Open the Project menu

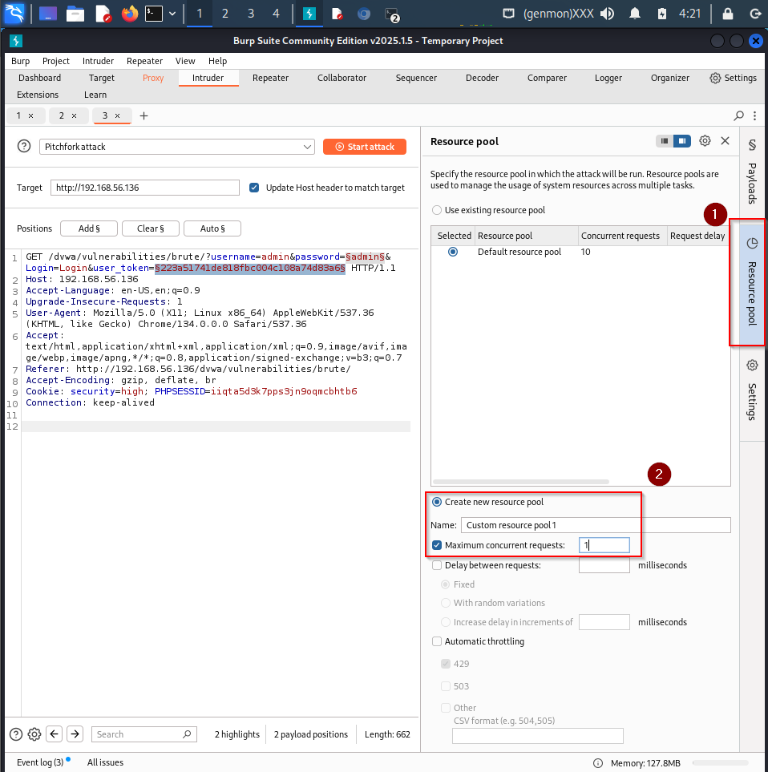[56, 61]
